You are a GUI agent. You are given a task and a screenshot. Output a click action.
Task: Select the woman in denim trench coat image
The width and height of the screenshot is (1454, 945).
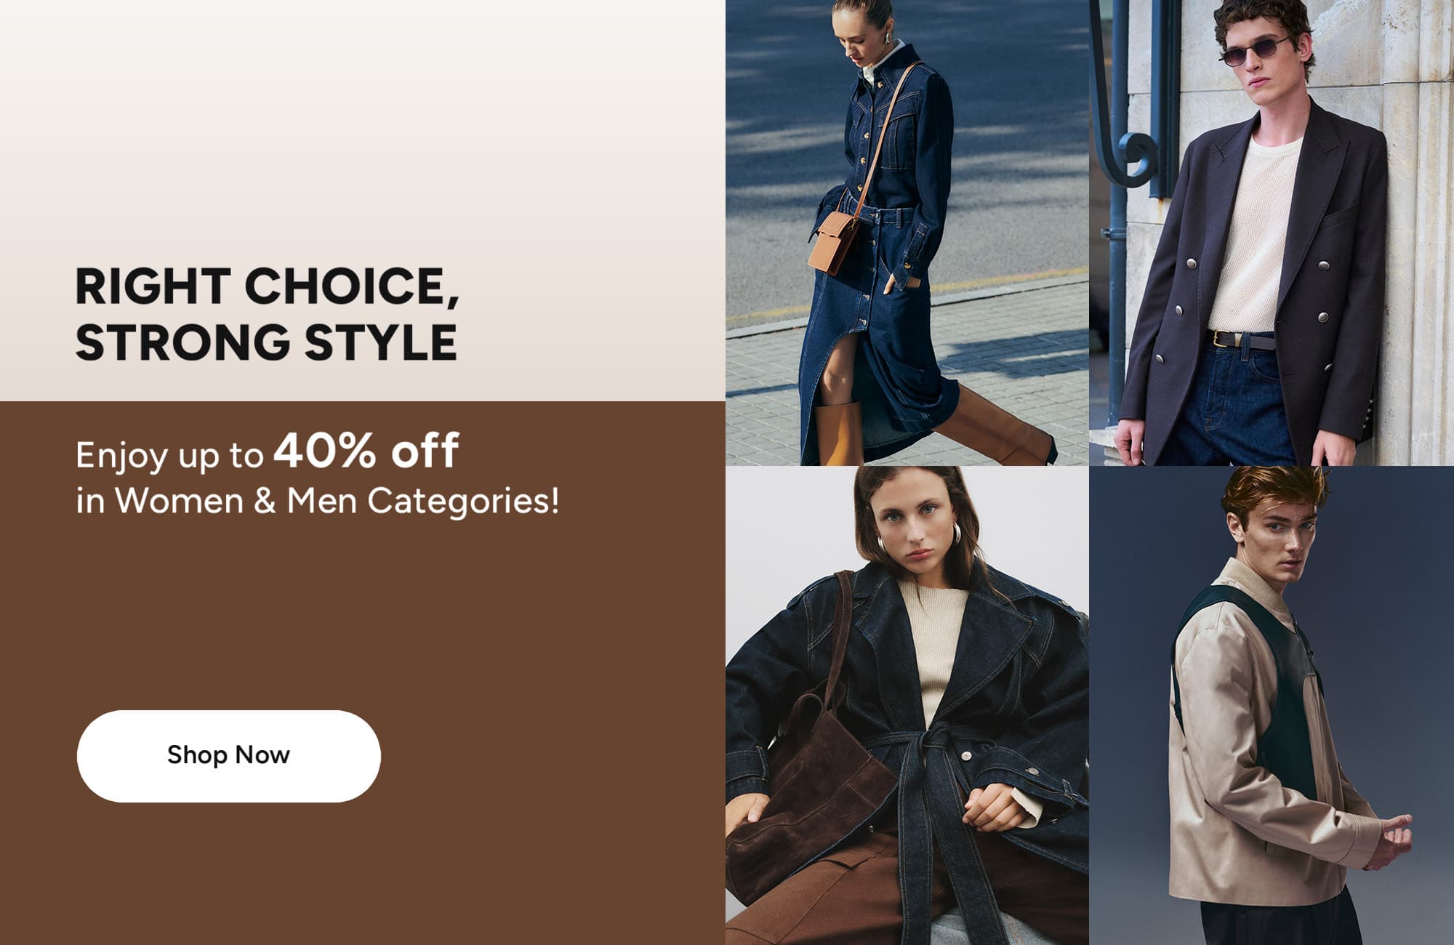click(907, 706)
